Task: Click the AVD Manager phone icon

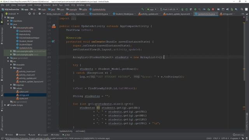Action: [x=232, y=9]
